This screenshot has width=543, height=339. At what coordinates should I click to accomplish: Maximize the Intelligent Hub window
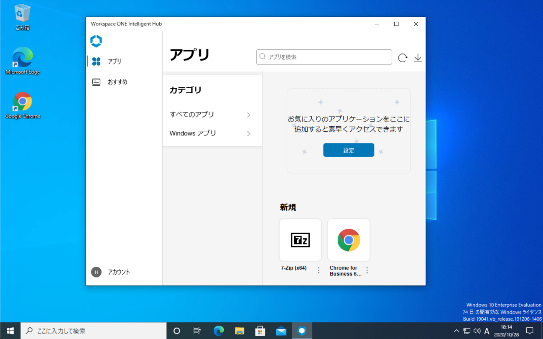pyautogui.click(x=396, y=24)
